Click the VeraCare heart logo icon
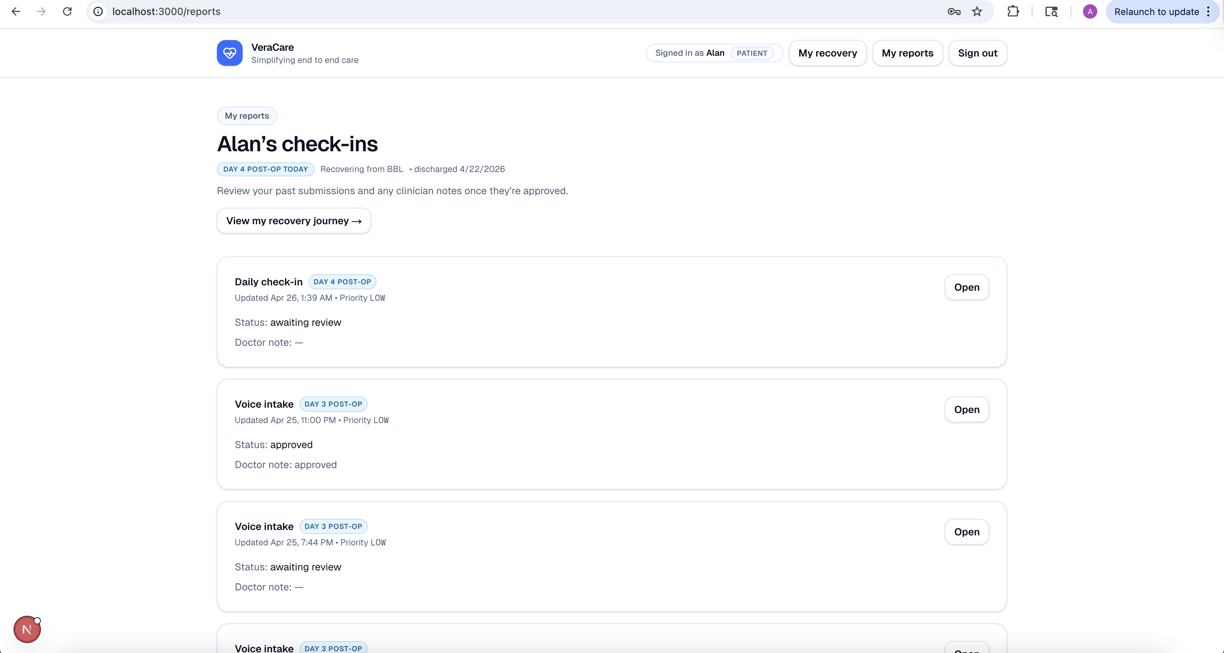 (229, 53)
